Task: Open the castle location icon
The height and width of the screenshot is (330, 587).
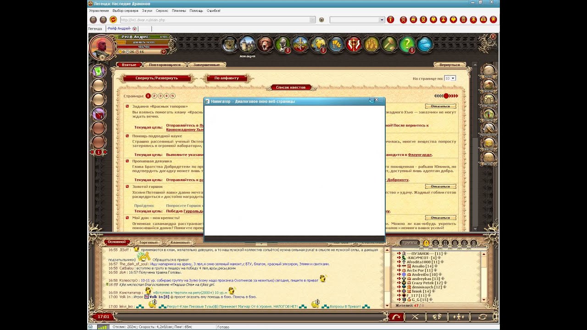Action: coord(247,44)
